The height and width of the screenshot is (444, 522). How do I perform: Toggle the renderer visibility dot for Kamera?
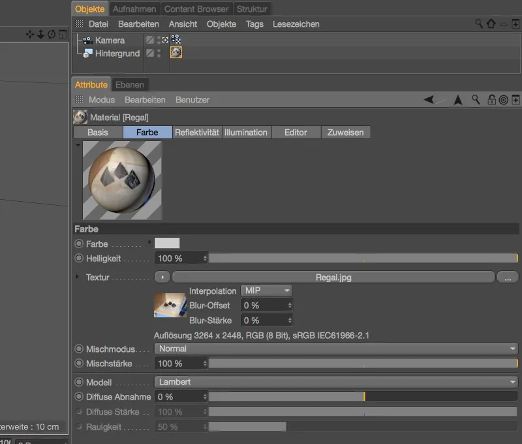click(x=159, y=43)
